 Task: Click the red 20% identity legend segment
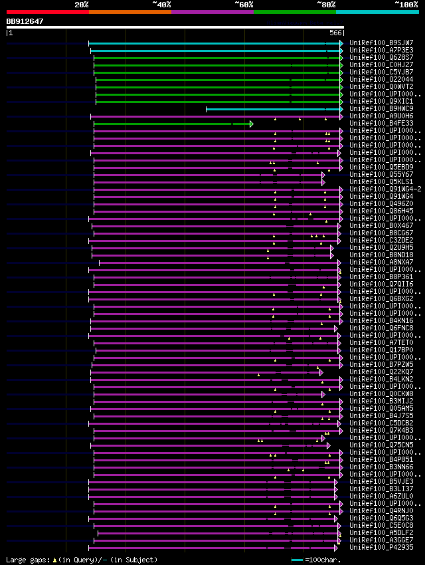48,12
